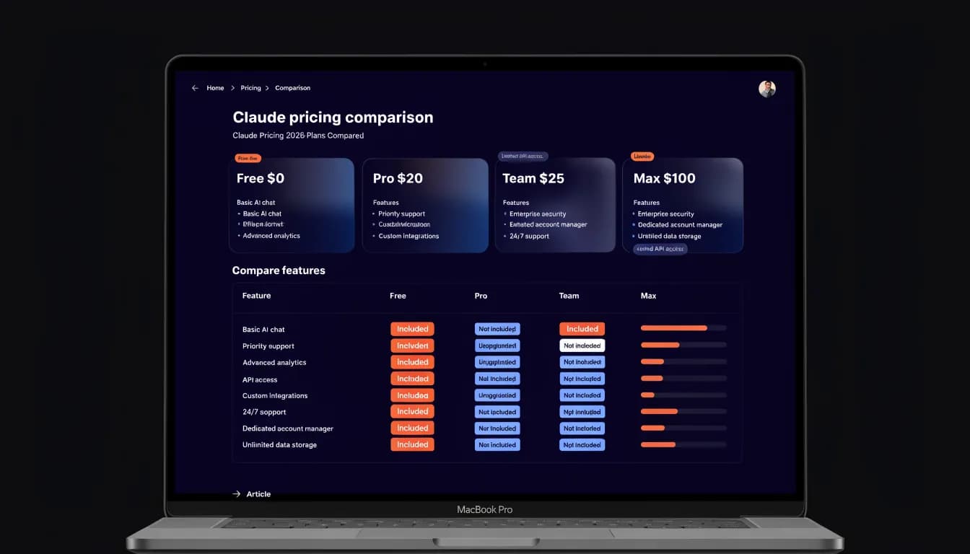Click the Max usage bar for Unlimited data storage

pos(683,444)
